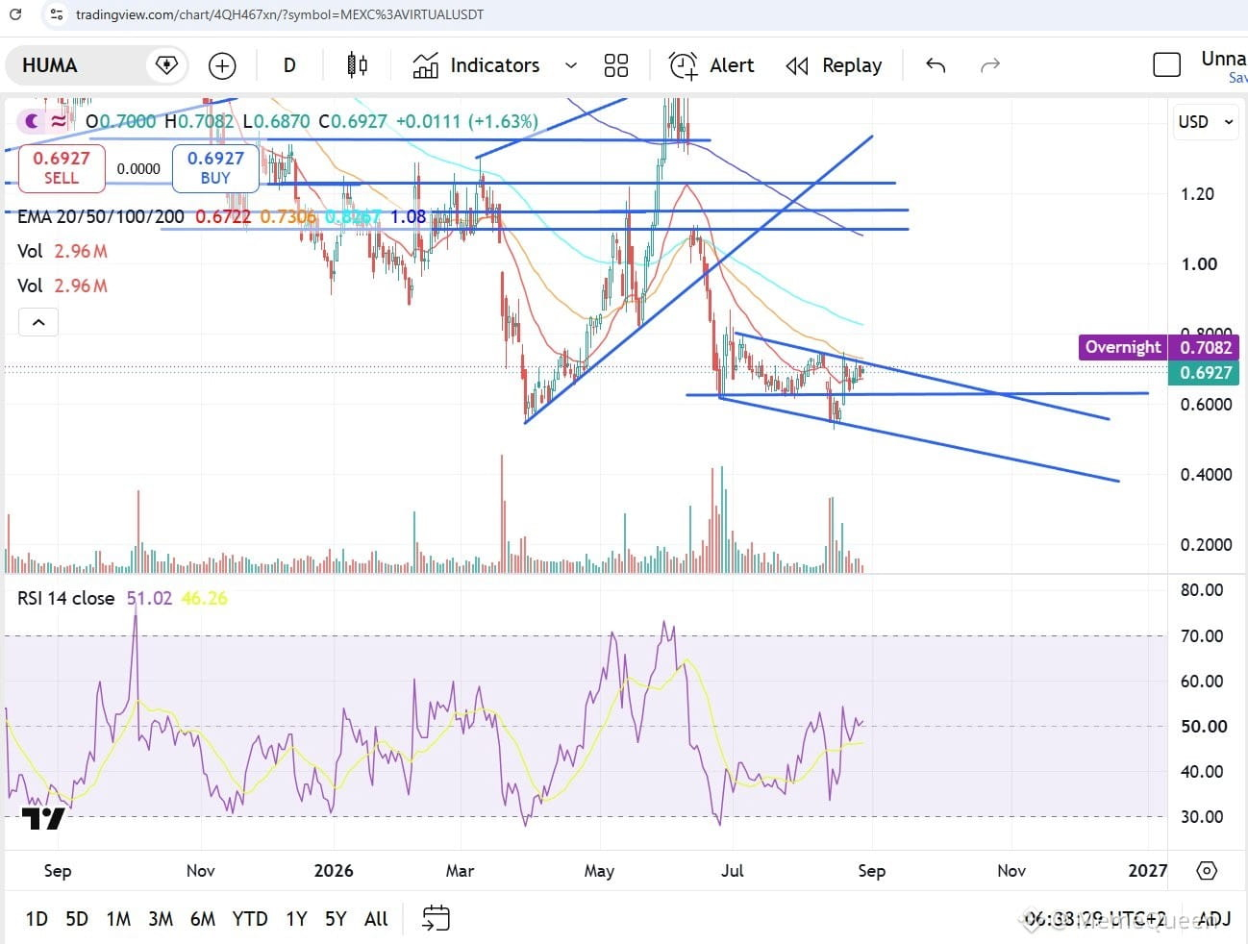This screenshot has height=944, width=1248.
Task: Click the RSI value 51.02
Action: click(x=149, y=598)
